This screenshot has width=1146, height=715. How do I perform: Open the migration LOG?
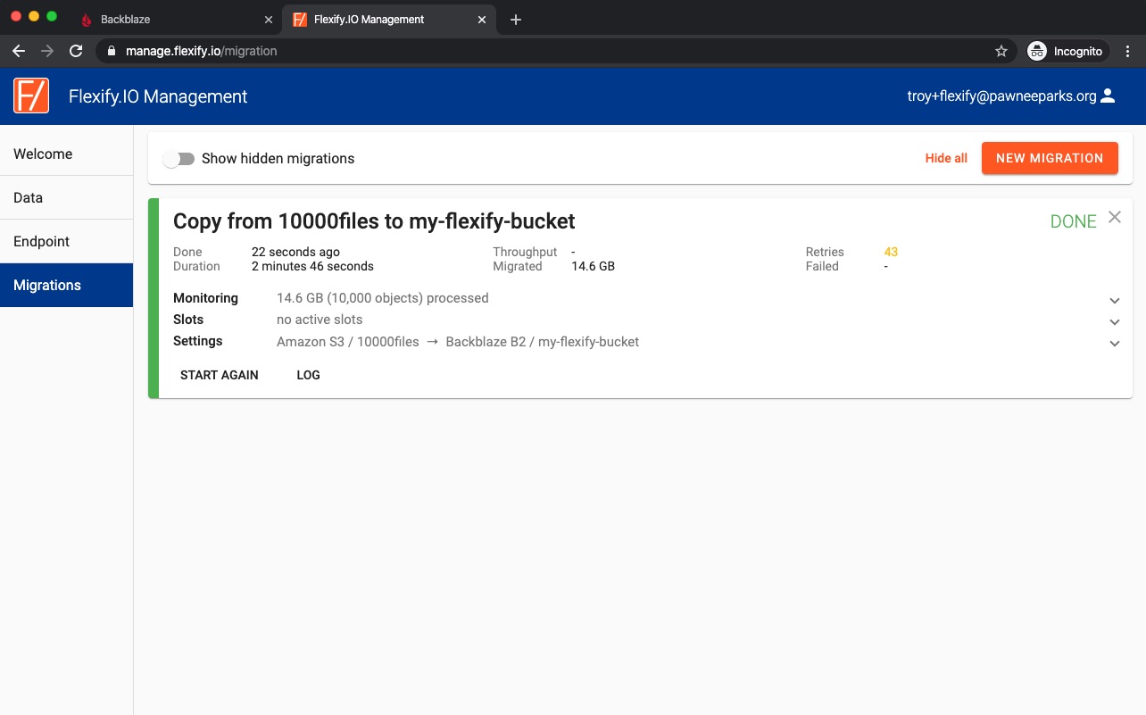pyautogui.click(x=308, y=375)
